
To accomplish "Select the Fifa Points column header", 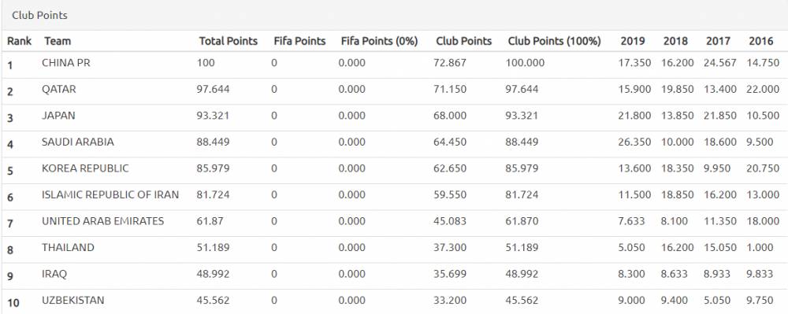I will coord(299,41).
